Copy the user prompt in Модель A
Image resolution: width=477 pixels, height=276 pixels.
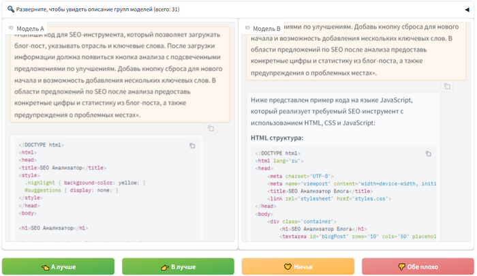click(x=211, y=128)
